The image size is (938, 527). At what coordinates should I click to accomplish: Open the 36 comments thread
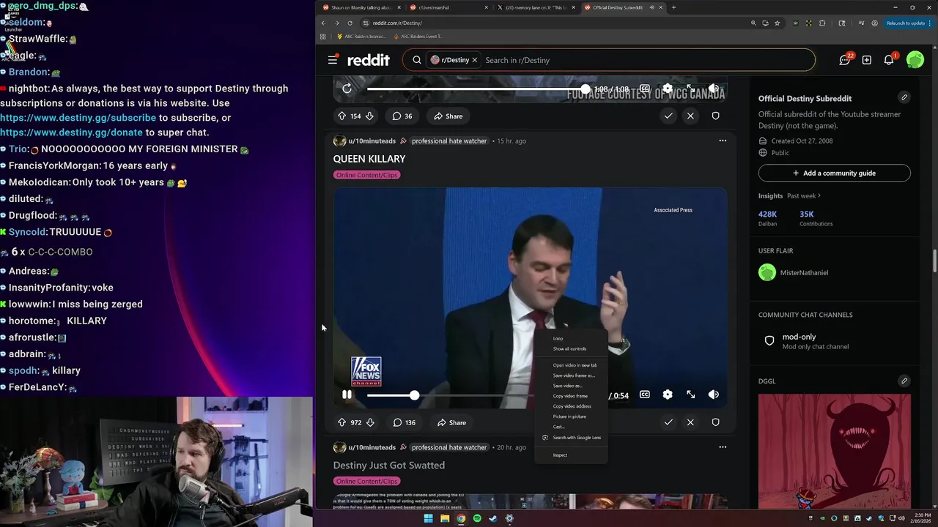pos(402,116)
